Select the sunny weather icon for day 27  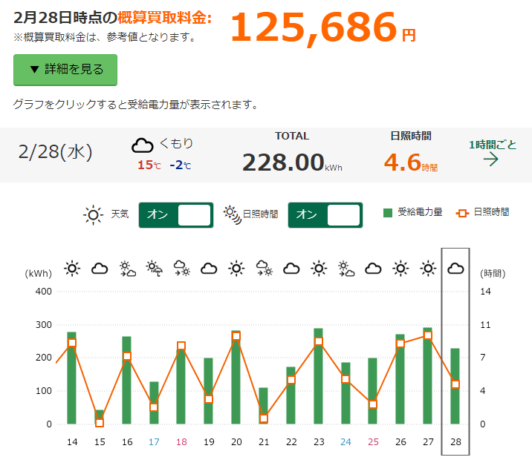click(x=428, y=269)
